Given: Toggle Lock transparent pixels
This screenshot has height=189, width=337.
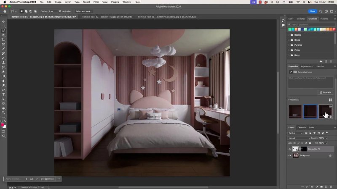Looking at the screenshot, I should [x=294, y=143].
